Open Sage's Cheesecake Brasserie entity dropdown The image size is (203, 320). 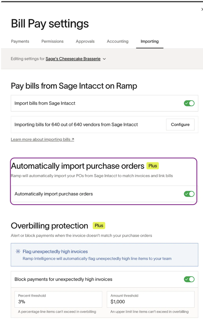pyautogui.click(x=76, y=59)
